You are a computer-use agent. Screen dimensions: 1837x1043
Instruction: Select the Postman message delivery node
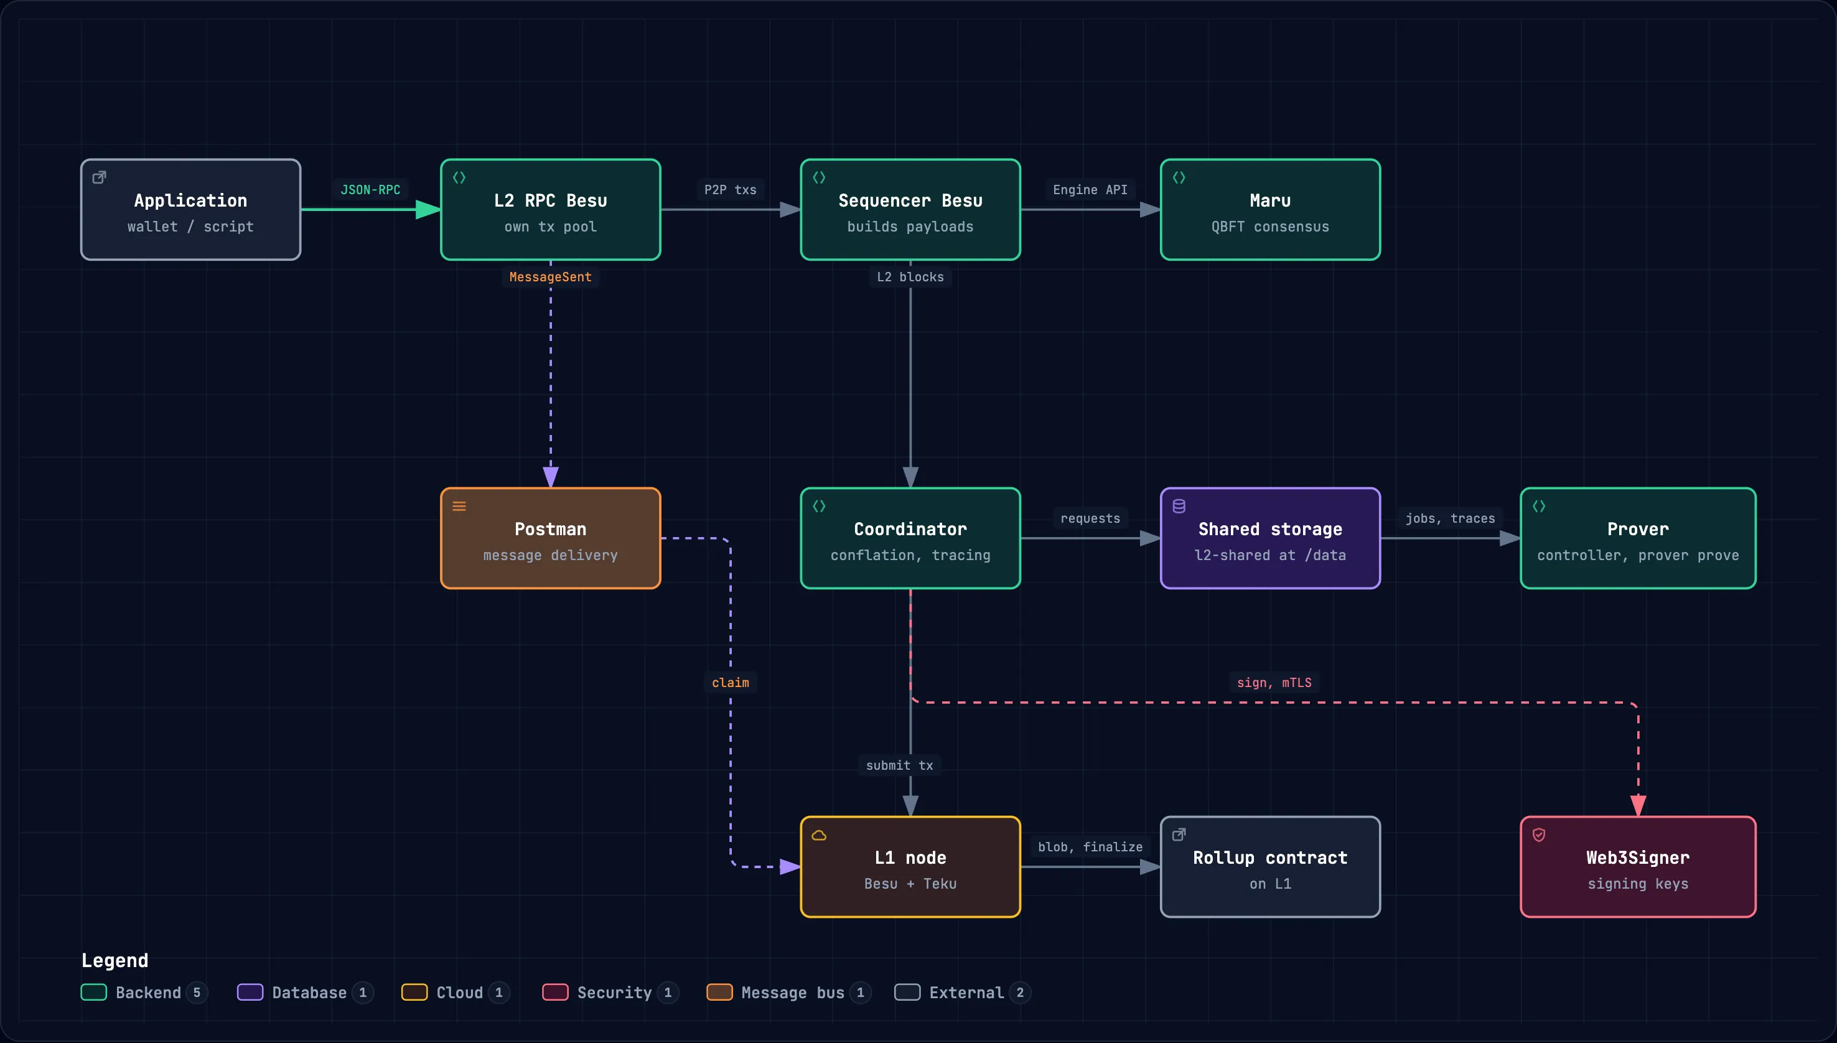point(551,538)
